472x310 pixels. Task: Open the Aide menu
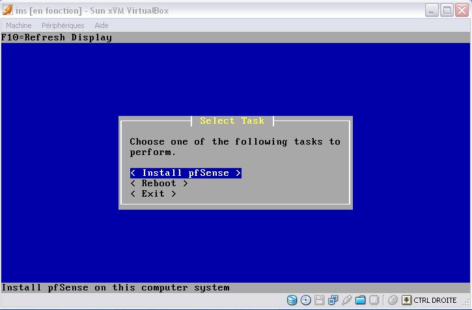(x=102, y=25)
